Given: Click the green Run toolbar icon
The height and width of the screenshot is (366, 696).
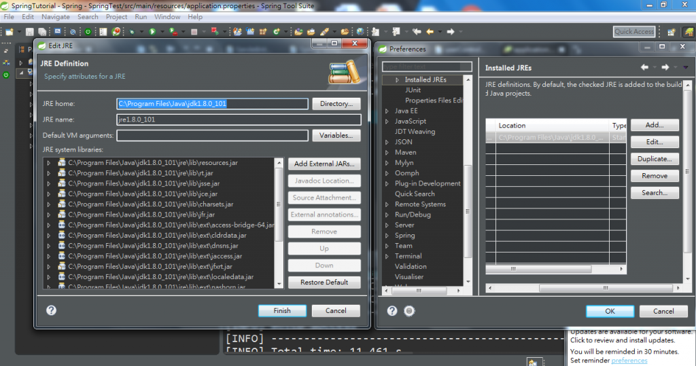Looking at the screenshot, I should 152,31.
